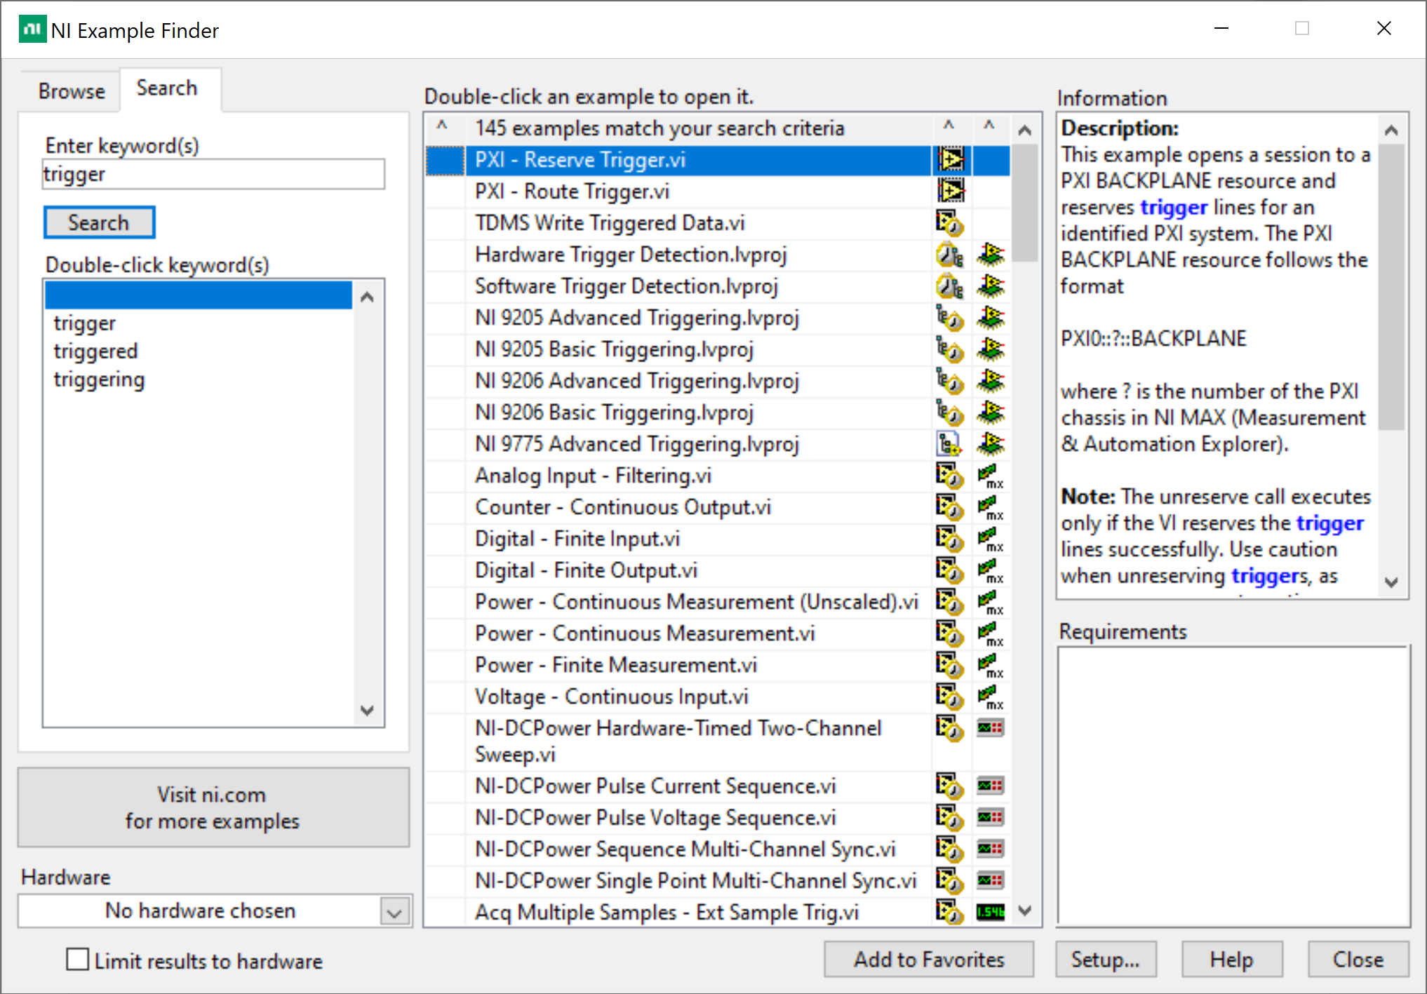This screenshot has width=1427, height=994.
Task: Click the VI icon next to TDMS Write Triggered Data.vi
Action: coord(950,223)
